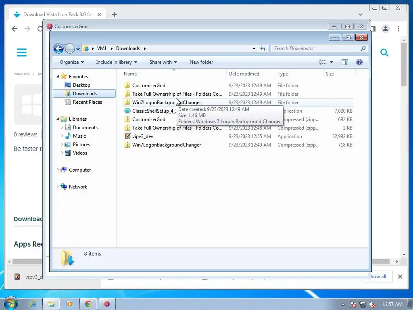Click the Explorer Help question mark icon
413x310 pixels.
pyautogui.click(x=359, y=62)
